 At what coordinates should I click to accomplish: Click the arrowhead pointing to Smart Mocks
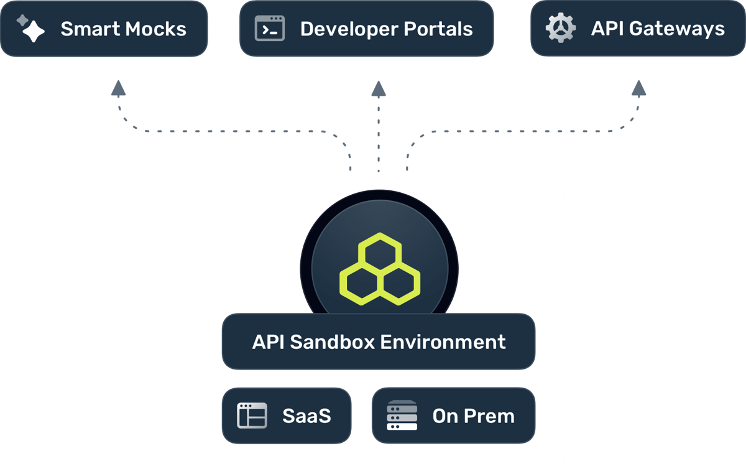click(x=118, y=89)
